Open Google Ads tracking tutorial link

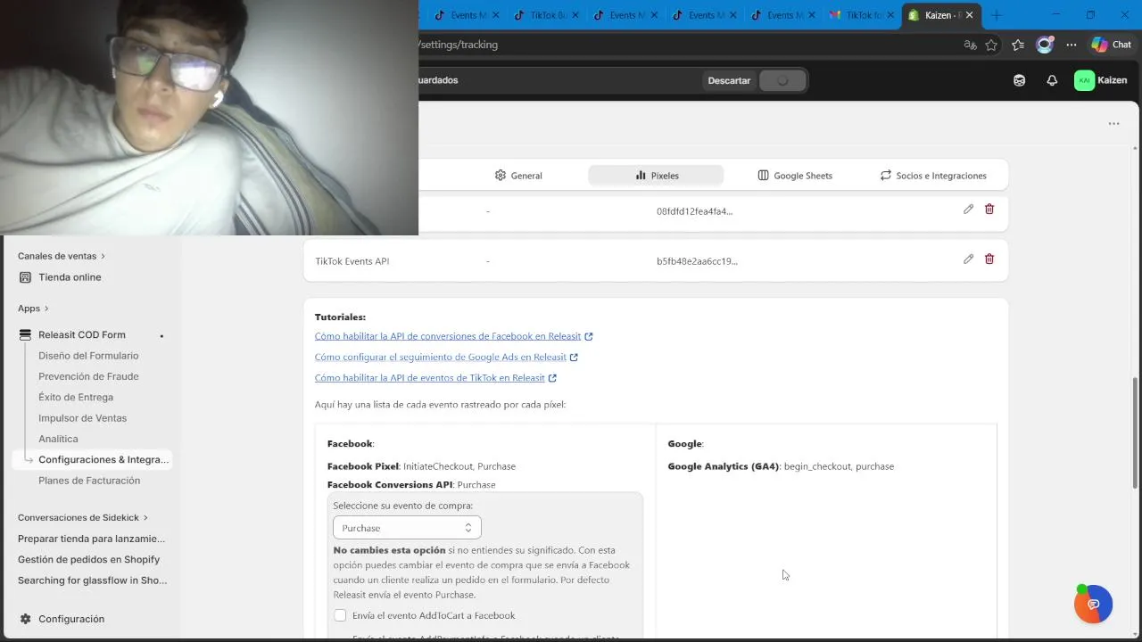[441, 358]
